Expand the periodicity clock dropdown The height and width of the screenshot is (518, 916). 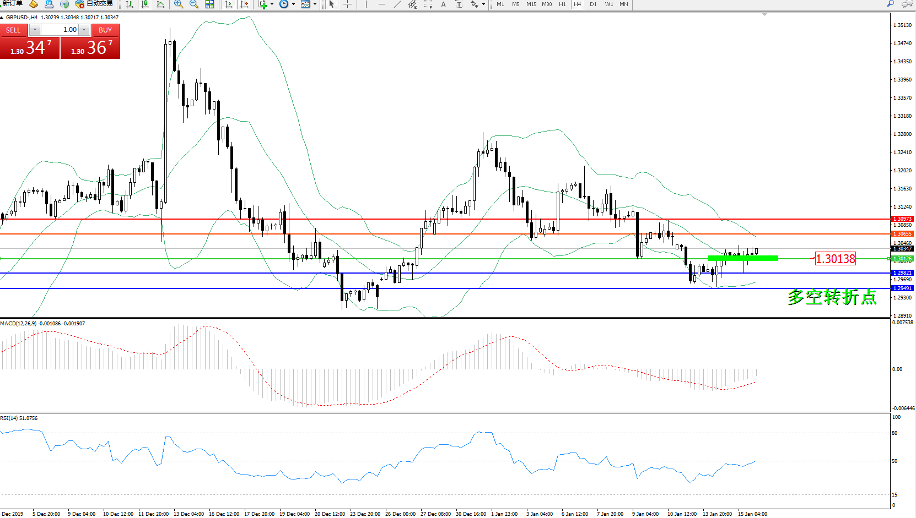point(293,4)
